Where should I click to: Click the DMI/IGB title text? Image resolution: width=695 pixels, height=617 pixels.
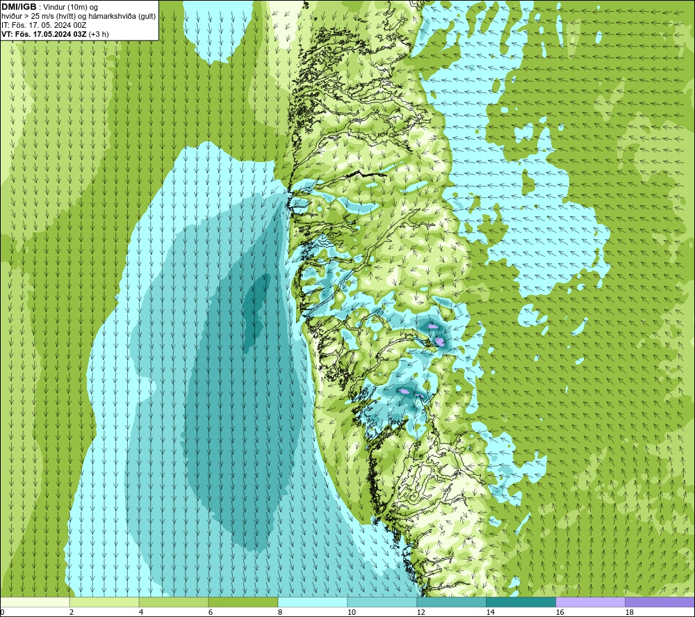19,7
